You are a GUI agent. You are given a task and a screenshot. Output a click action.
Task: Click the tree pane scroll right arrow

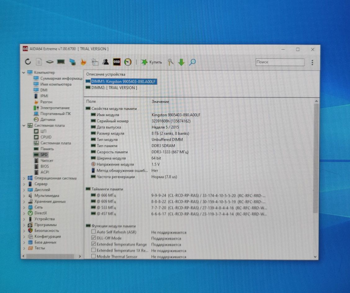pyautogui.click(x=80, y=256)
